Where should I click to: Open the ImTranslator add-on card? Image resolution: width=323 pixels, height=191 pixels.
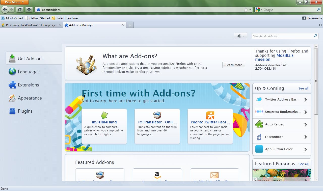pos(157,126)
